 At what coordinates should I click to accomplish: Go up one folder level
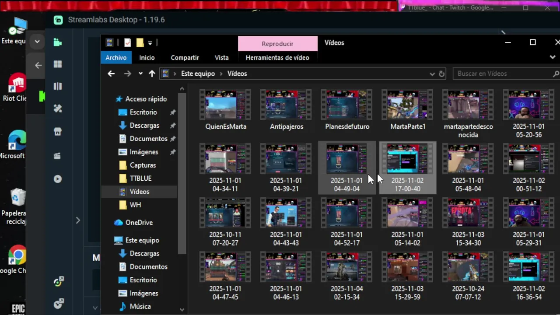tap(152, 73)
